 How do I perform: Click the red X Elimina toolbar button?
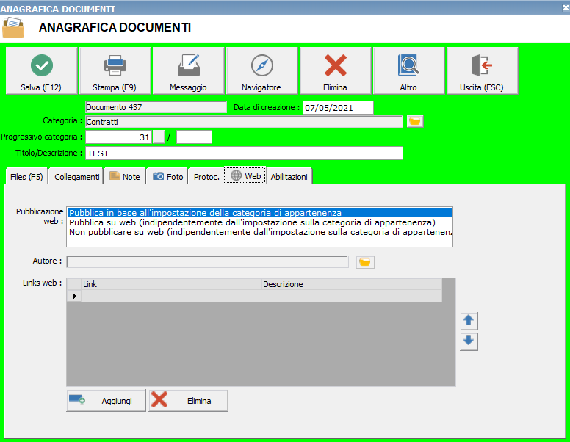pyautogui.click(x=335, y=71)
